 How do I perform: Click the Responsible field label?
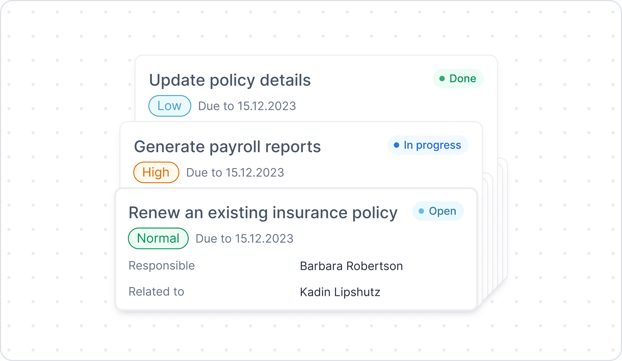pos(162,266)
